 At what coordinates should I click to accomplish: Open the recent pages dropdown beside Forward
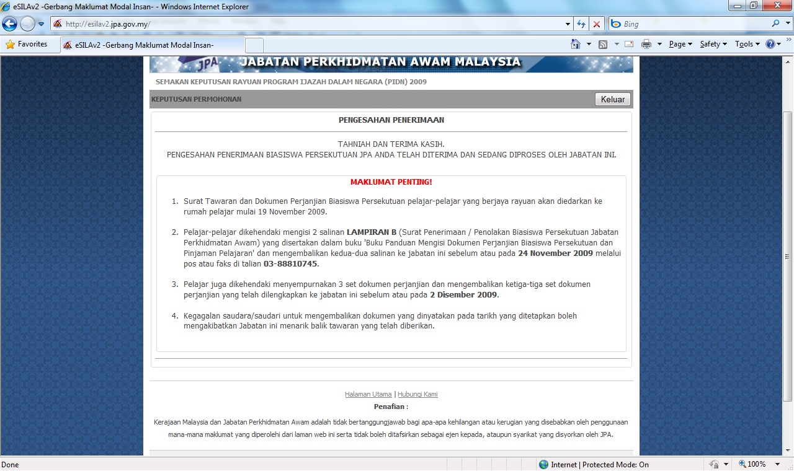[x=41, y=24]
